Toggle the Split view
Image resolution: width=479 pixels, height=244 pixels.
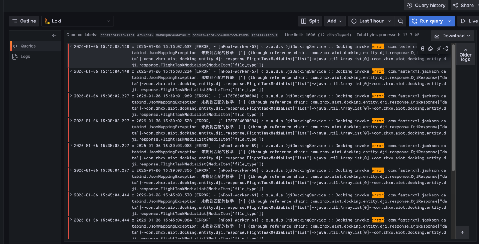310,21
